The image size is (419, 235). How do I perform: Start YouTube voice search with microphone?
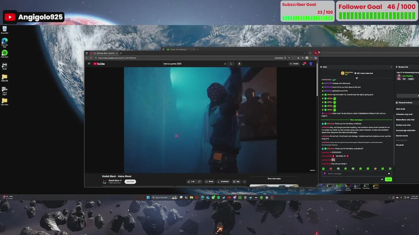pos(239,64)
